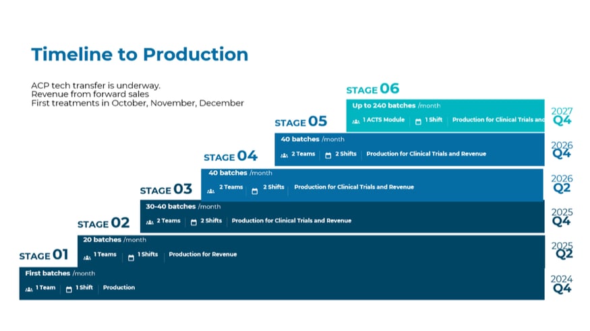The width and height of the screenshot is (590, 331).
Task: Click the team icon next to '1 Teams' in Stage 02
Action: [87, 256]
